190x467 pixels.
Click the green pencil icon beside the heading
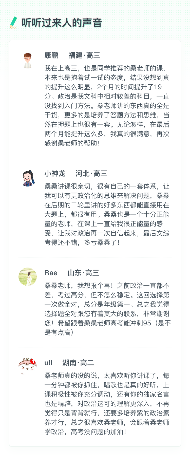tap(13, 23)
